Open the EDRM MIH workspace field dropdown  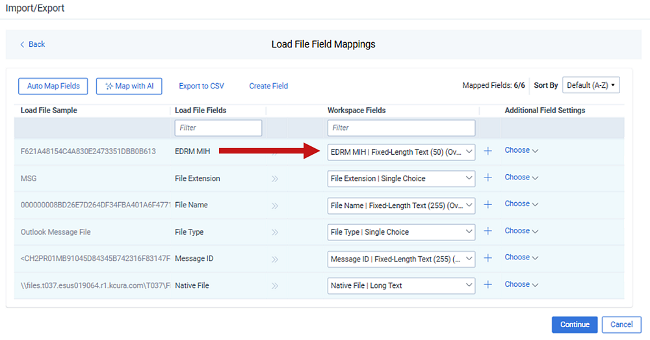click(401, 151)
